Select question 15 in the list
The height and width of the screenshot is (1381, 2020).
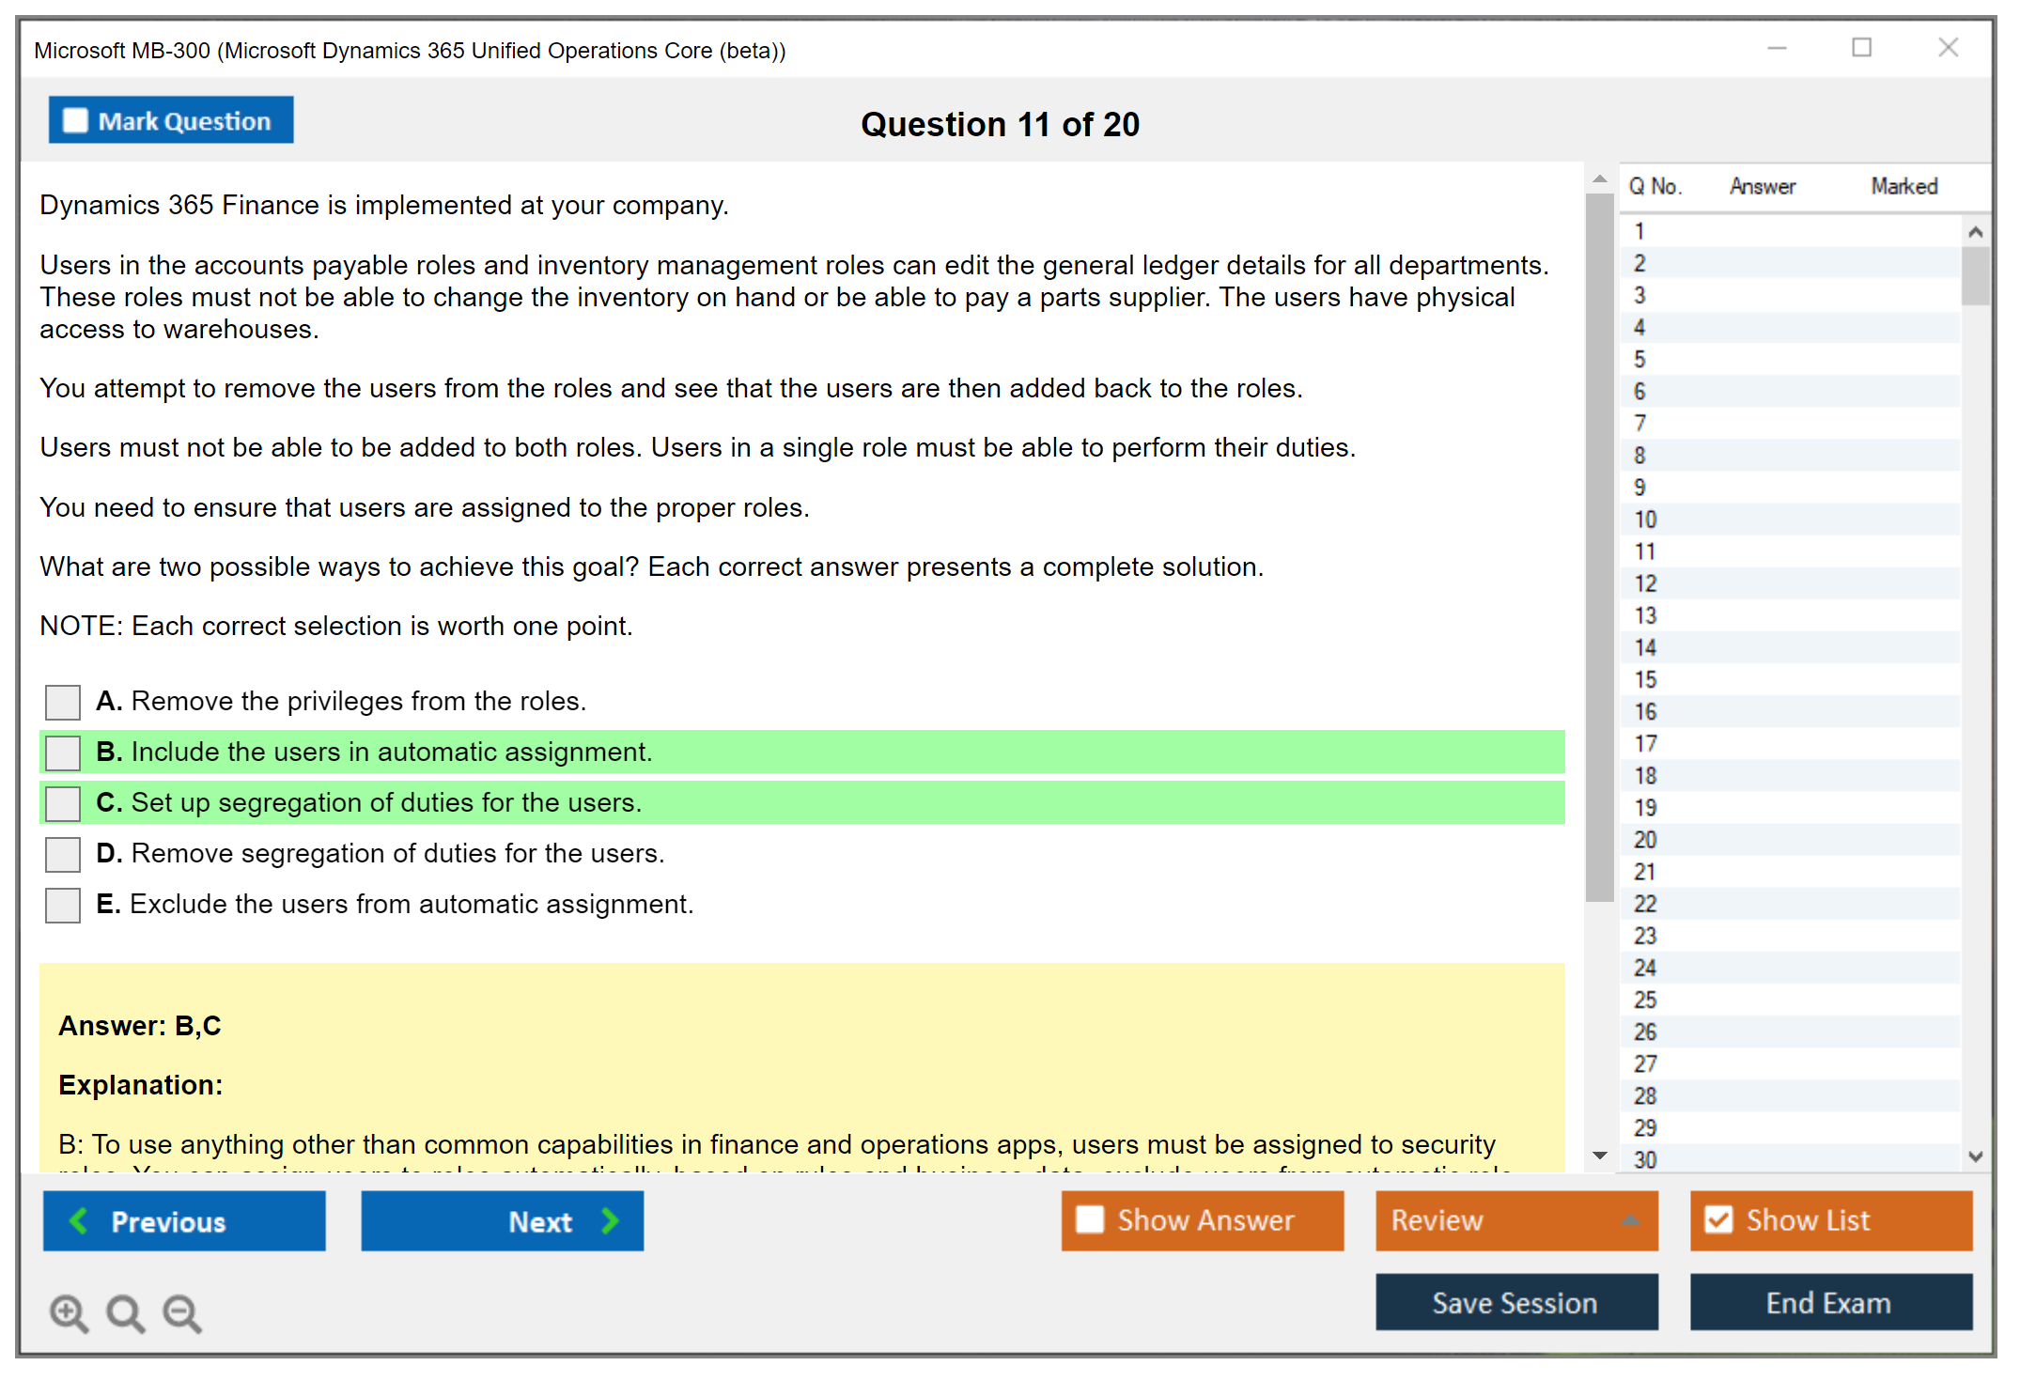click(1645, 679)
